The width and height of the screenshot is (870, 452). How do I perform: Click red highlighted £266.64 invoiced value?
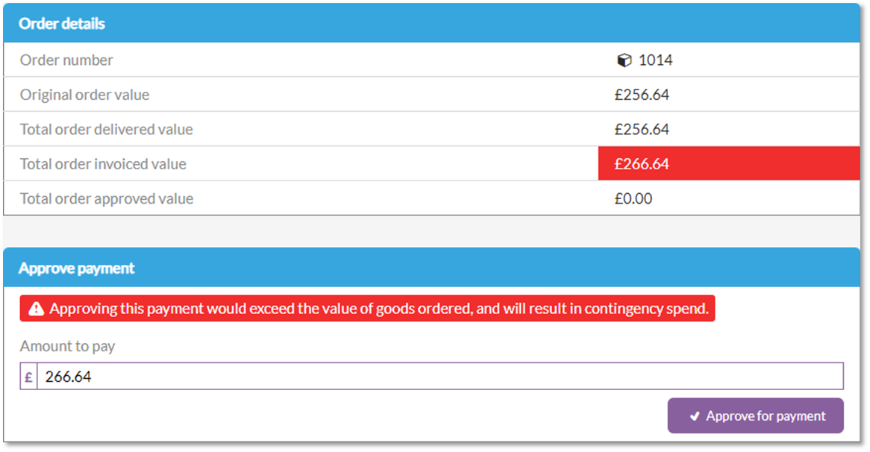click(x=729, y=163)
